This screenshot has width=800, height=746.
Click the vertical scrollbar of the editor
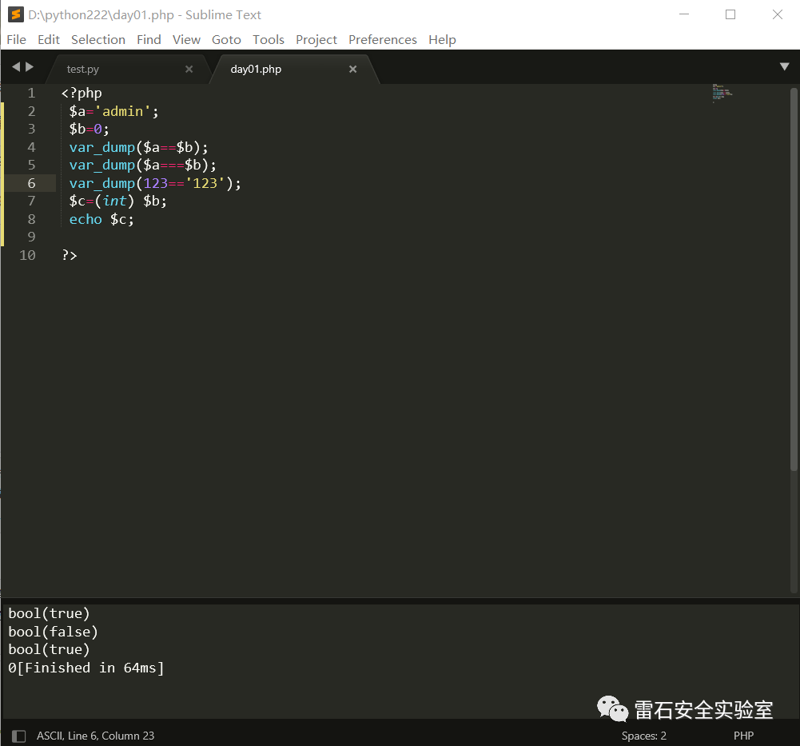[x=794, y=280]
